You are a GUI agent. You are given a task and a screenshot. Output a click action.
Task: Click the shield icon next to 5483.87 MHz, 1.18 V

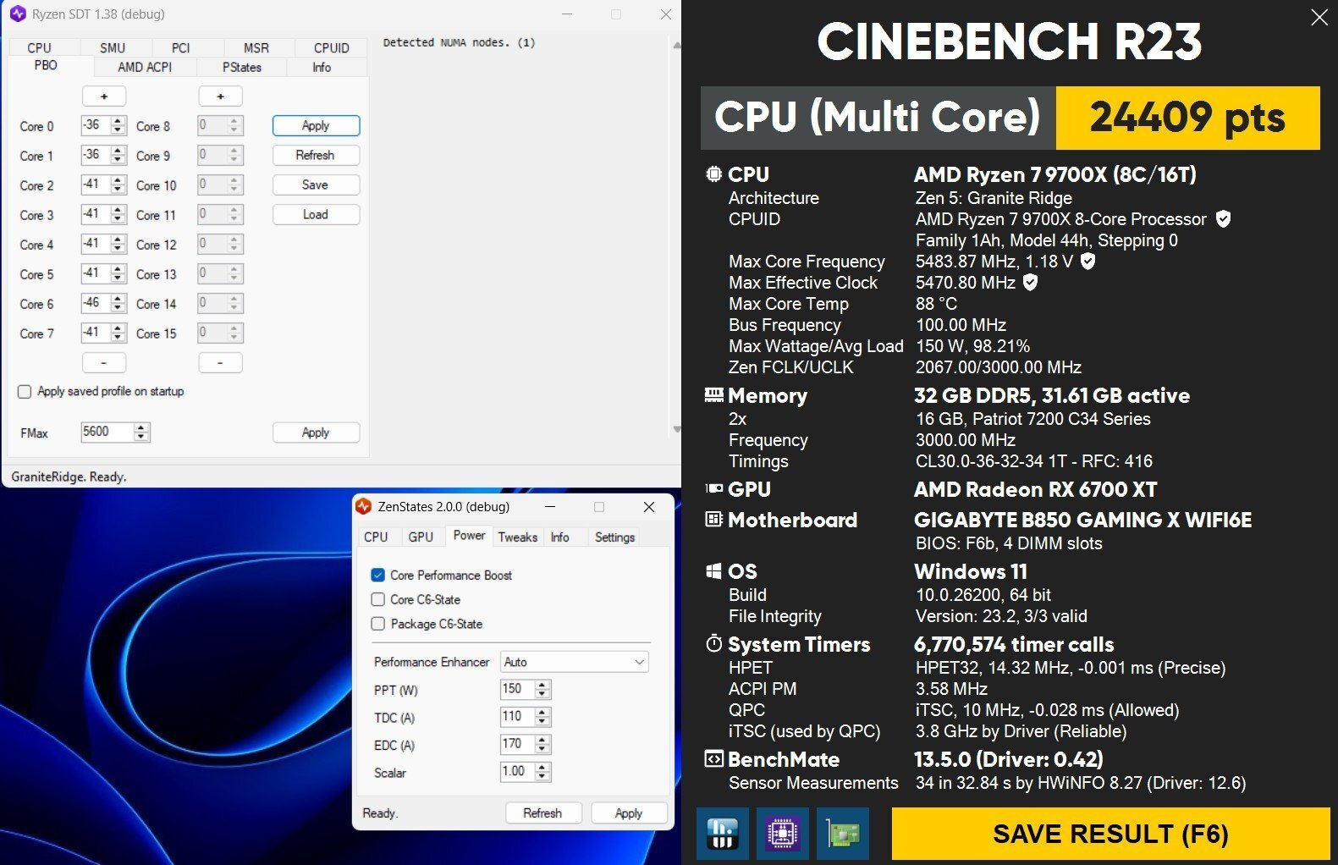coord(1088,262)
